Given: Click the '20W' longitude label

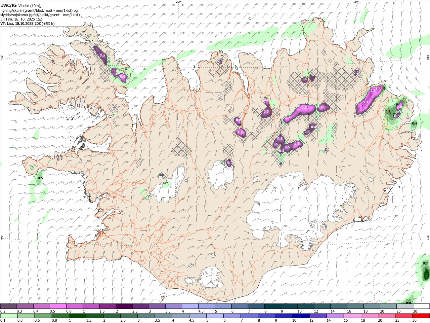Looking at the screenshot, I should (x=179, y=2).
